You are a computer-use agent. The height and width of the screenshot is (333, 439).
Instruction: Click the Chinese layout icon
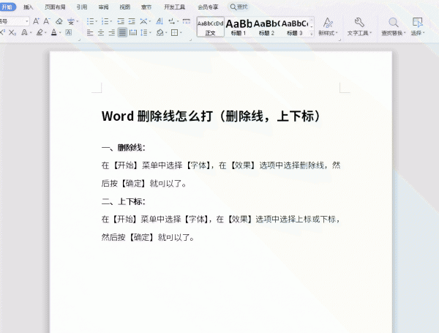coord(143,21)
